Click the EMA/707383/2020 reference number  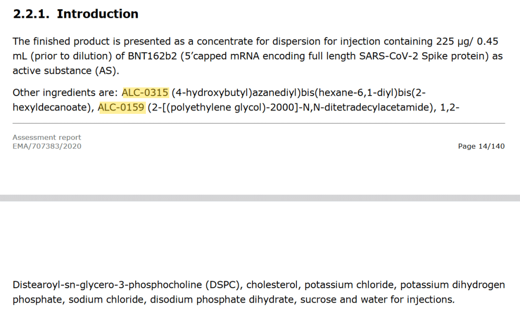(x=47, y=146)
